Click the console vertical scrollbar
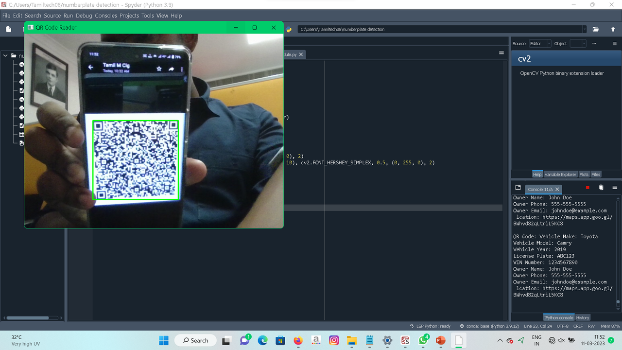The image size is (622, 350). 618,253
